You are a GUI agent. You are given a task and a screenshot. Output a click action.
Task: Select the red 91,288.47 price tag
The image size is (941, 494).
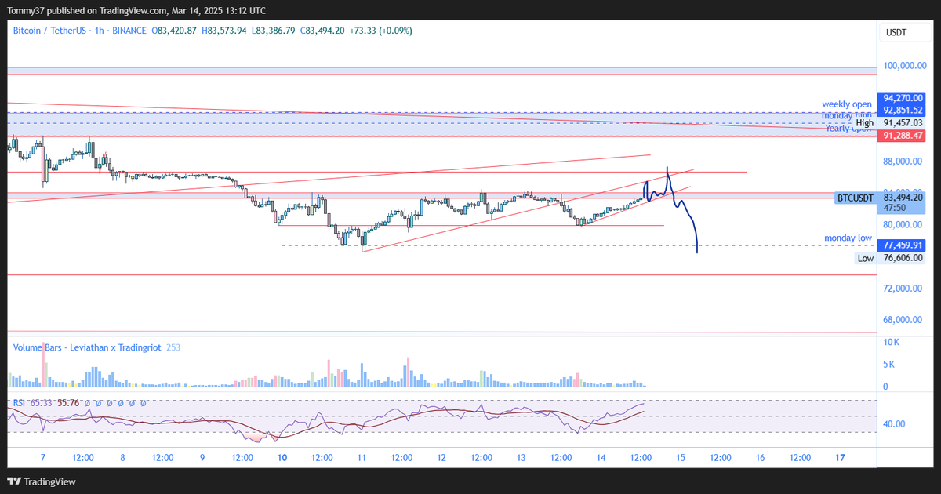pyautogui.click(x=902, y=136)
